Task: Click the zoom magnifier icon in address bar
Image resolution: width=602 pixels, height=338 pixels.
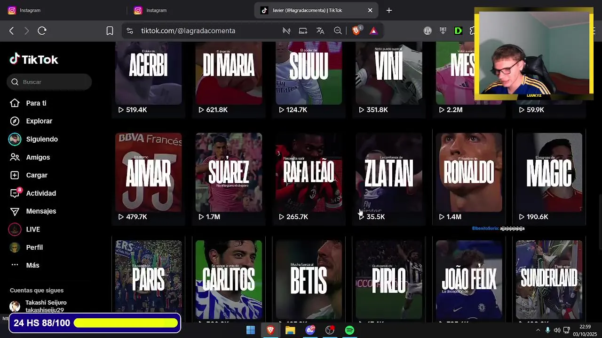Action: (338, 31)
